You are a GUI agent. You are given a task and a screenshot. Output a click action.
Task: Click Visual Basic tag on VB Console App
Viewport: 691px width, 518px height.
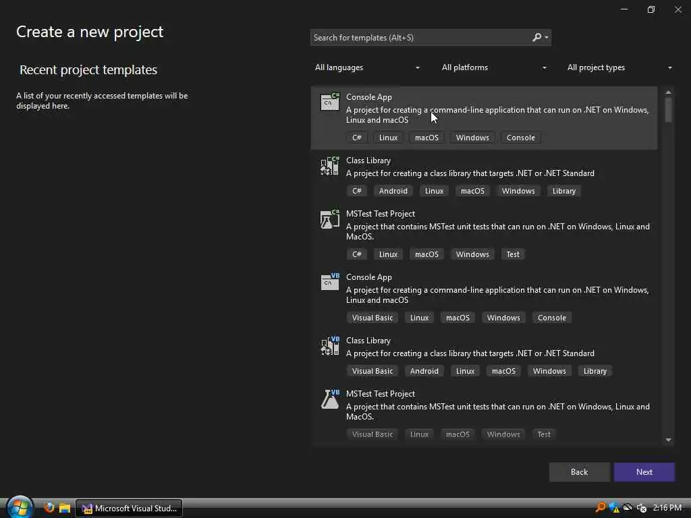point(372,318)
